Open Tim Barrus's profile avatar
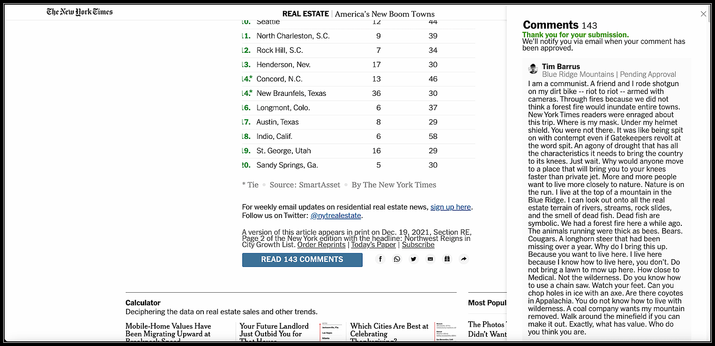Screen dimensions: 715x346 pos(533,69)
